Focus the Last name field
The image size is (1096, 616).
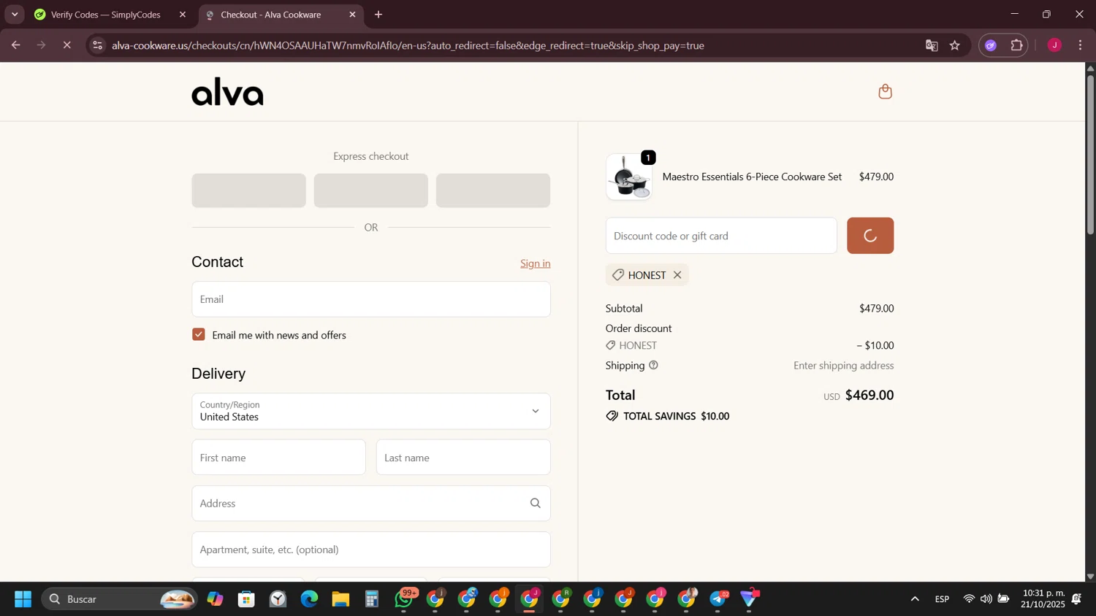pyautogui.click(x=463, y=458)
